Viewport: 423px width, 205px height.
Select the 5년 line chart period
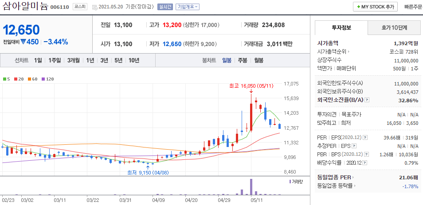(118, 60)
